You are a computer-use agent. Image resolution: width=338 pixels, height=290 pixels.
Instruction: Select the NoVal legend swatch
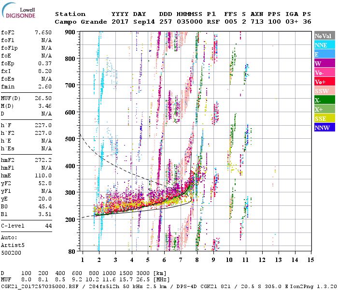[x=324, y=36]
